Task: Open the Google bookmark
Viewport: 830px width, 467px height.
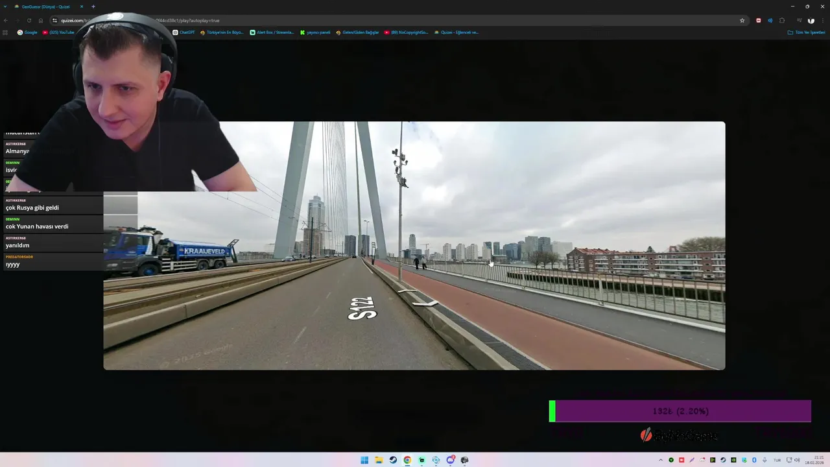Action: (27, 32)
